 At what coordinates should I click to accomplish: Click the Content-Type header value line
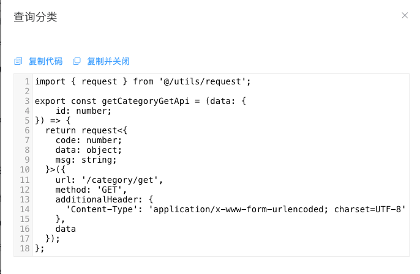[236, 209]
